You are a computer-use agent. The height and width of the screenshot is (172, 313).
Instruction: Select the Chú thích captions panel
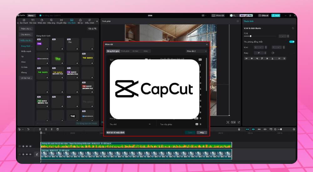coord(72,21)
